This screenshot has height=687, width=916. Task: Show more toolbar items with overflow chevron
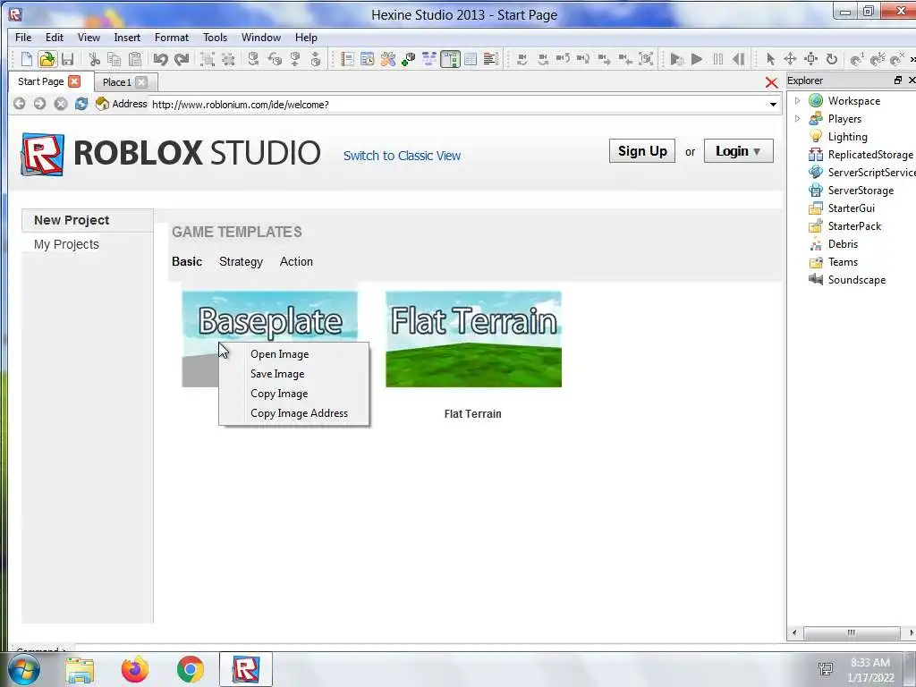pyautogui.click(x=912, y=59)
